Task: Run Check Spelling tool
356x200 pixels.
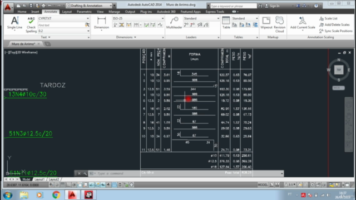Action: 31,24
